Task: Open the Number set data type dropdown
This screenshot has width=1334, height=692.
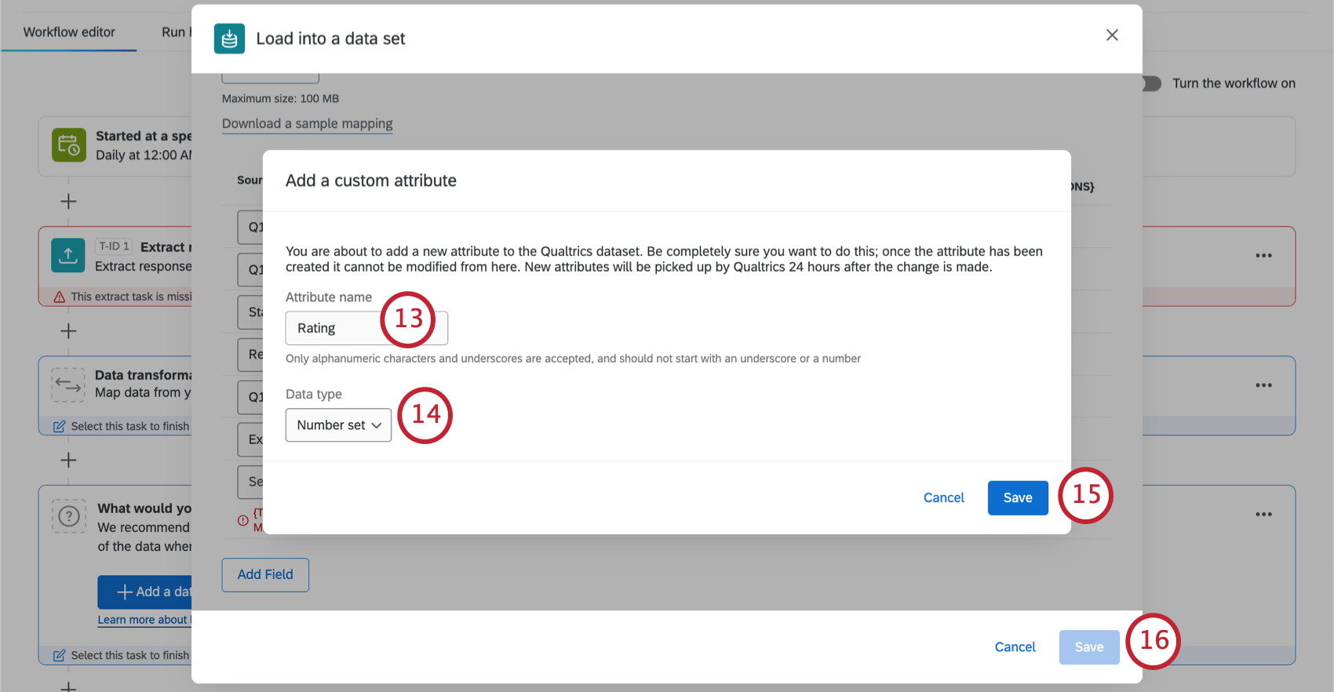Action: tap(338, 424)
